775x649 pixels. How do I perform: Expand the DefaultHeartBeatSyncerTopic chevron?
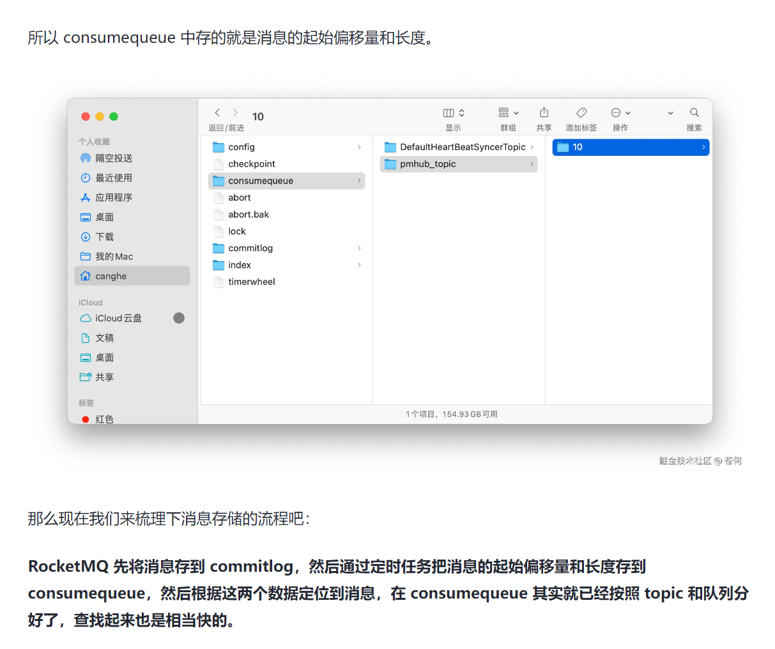click(x=532, y=147)
